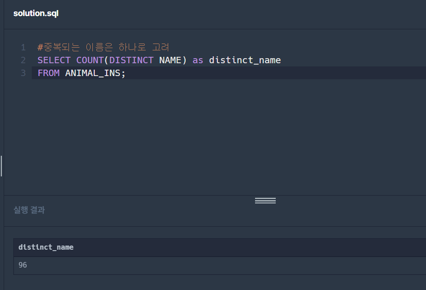Click line number 2 in gutter
The width and height of the screenshot is (426, 290).
point(23,60)
